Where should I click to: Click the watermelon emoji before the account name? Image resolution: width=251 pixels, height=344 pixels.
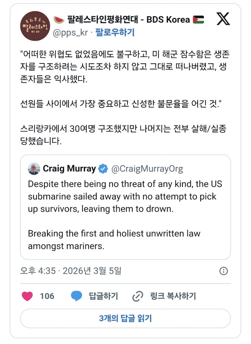59,20
